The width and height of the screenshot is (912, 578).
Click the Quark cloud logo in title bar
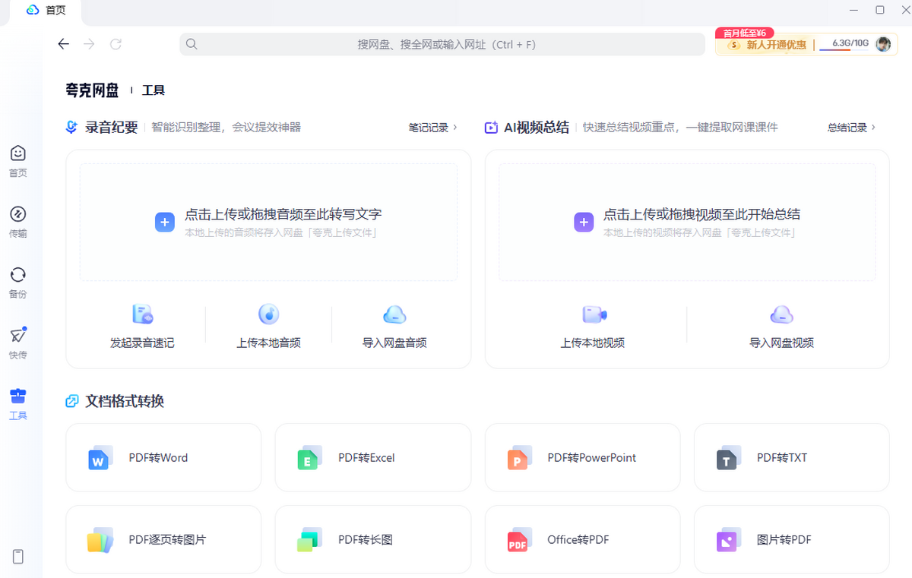(33, 10)
